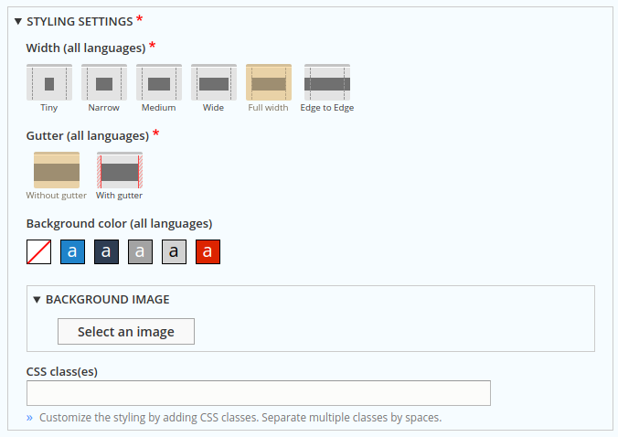
Task: Choose the Without gutter icon
Action: pos(57,171)
